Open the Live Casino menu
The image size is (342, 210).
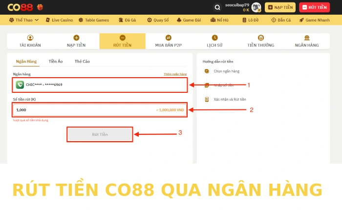59,20
